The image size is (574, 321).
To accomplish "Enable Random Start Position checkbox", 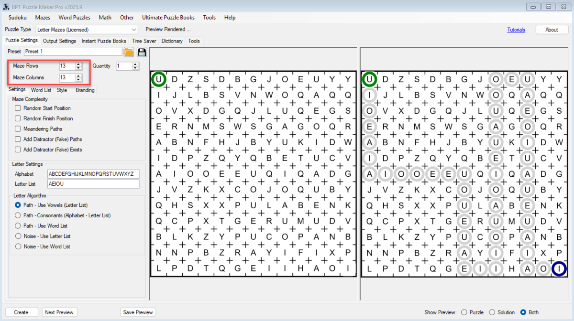I will point(18,108).
